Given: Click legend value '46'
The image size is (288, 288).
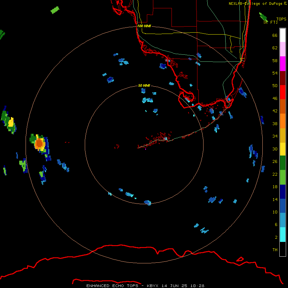Looking at the screenshot, I should (x=275, y=99).
